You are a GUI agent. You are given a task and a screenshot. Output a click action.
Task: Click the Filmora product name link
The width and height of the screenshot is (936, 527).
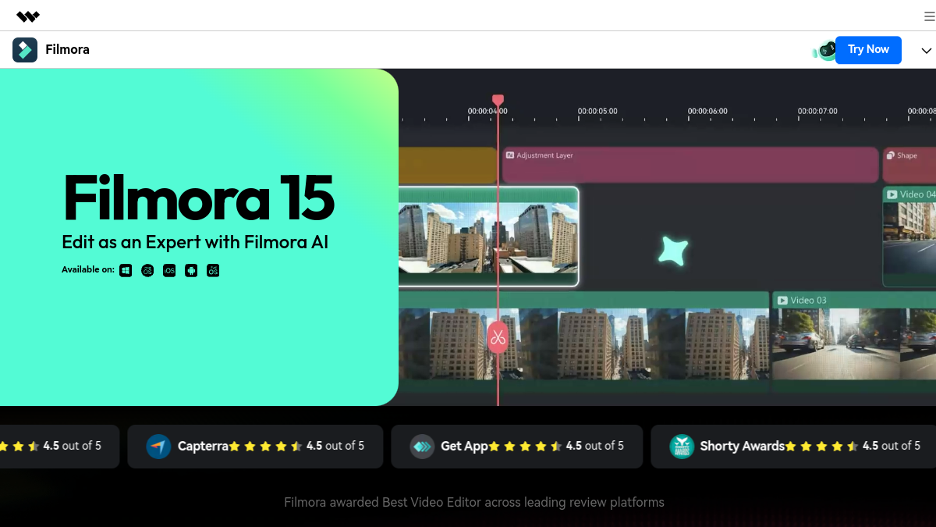[x=68, y=49]
